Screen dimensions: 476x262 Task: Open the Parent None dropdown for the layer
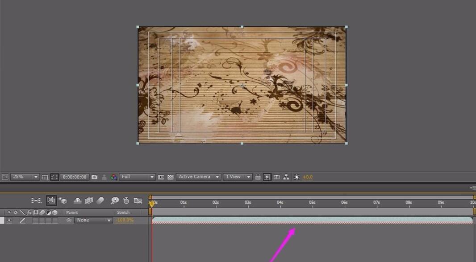click(93, 221)
